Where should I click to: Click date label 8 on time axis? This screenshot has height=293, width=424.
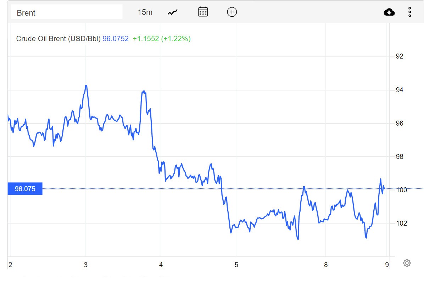(326, 264)
